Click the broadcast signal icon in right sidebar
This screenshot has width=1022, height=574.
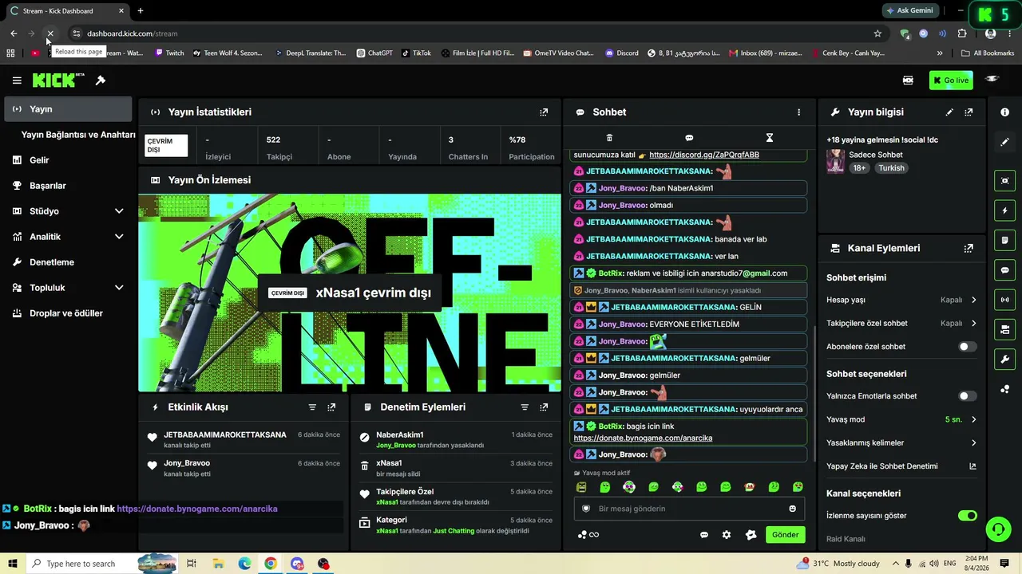(1005, 300)
